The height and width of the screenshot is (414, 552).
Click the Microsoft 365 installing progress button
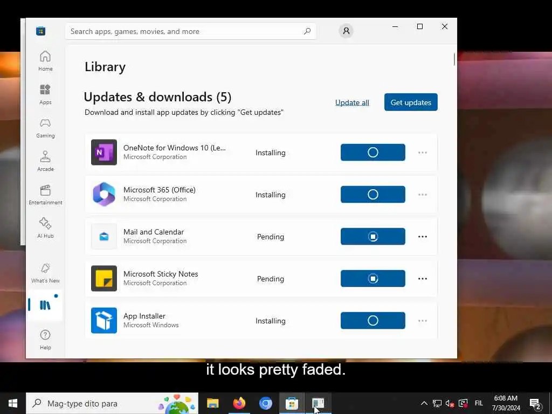(x=373, y=194)
